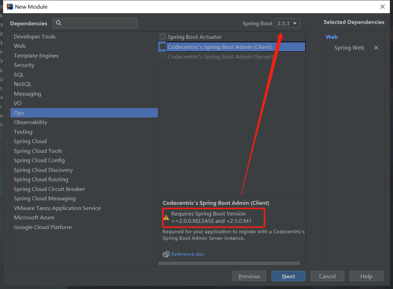393x289 pixels.
Task: Click the IntelliJ IDEA logo in title bar
Action: click(9, 7)
